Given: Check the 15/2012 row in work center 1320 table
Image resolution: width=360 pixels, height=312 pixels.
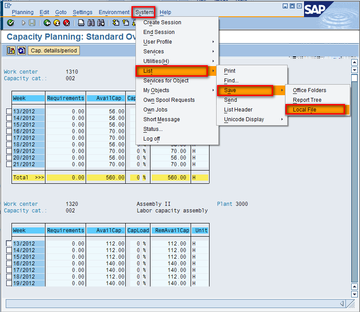Looking at the screenshot, I should click(x=9, y=257).
